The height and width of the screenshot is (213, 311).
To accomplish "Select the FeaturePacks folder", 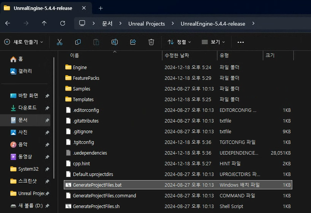I will (x=178, y=78).
